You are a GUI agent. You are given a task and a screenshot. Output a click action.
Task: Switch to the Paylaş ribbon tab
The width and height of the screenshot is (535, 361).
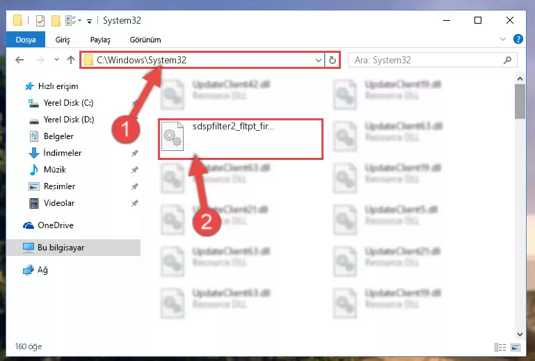[100, 40]
